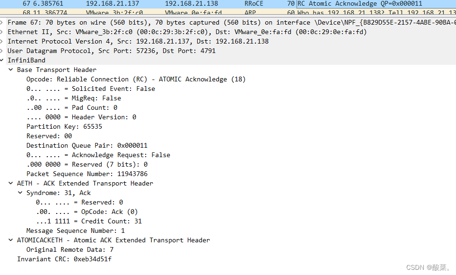Screen dimensions: 456x275
Task: Select Destination Queue Pair: 0x000011
Action: (x=87, y=145)
